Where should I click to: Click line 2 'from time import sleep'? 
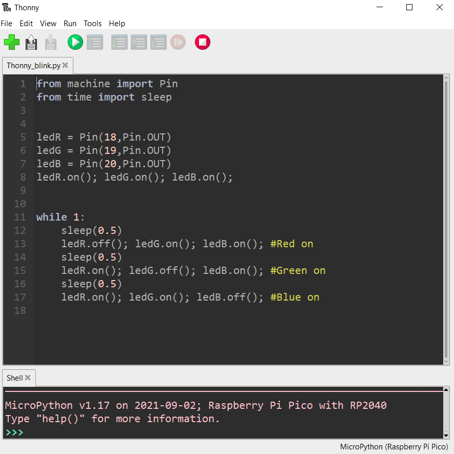[x=104, y=97]
